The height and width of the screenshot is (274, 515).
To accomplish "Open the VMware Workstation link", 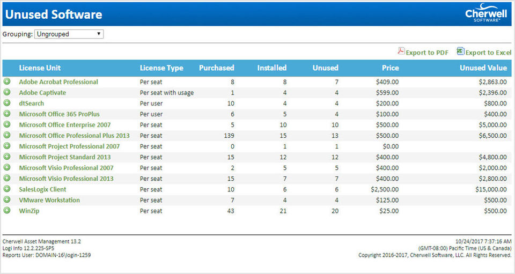I will (49, 200).
